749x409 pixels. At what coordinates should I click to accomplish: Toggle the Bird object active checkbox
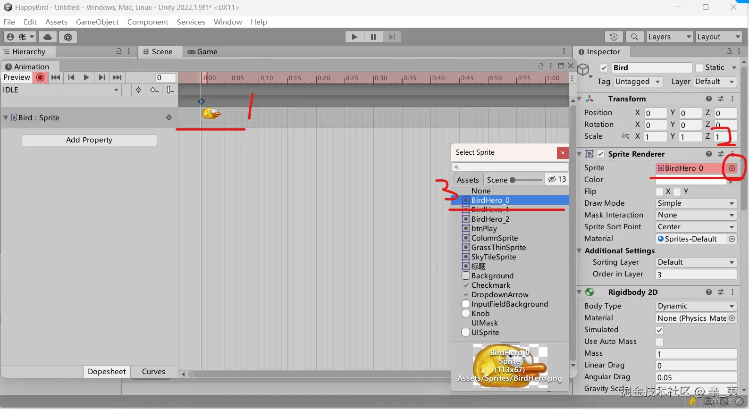point(604,68)
